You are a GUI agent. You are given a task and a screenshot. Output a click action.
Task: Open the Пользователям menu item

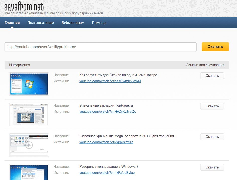[41, 23]
